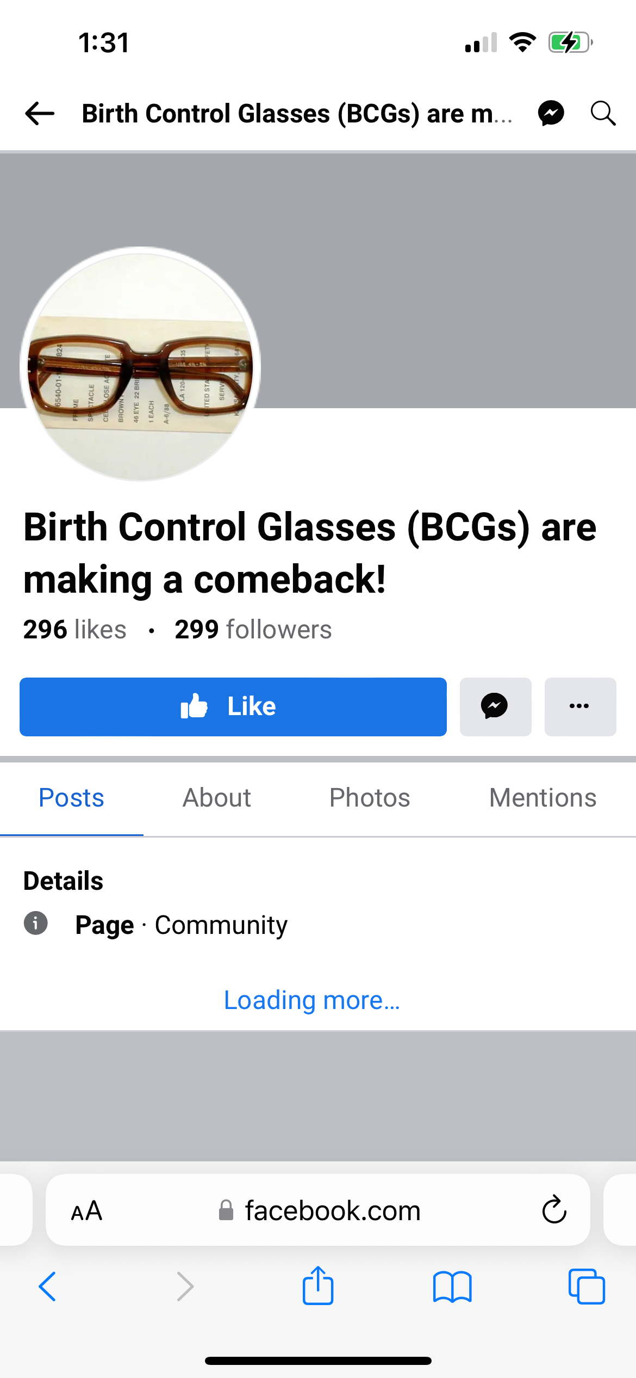The height and width of the screenshot is (1378, 636).
Task: Switch to the About tab
Action: 216,798
